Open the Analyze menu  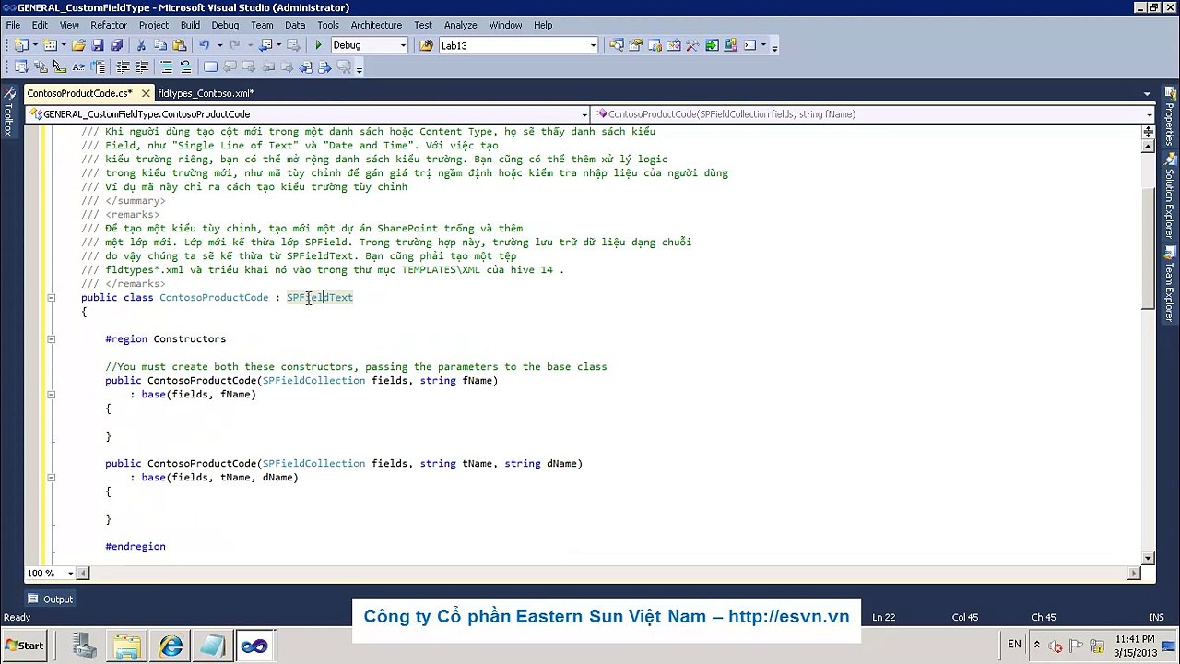[x=460, y=25]
